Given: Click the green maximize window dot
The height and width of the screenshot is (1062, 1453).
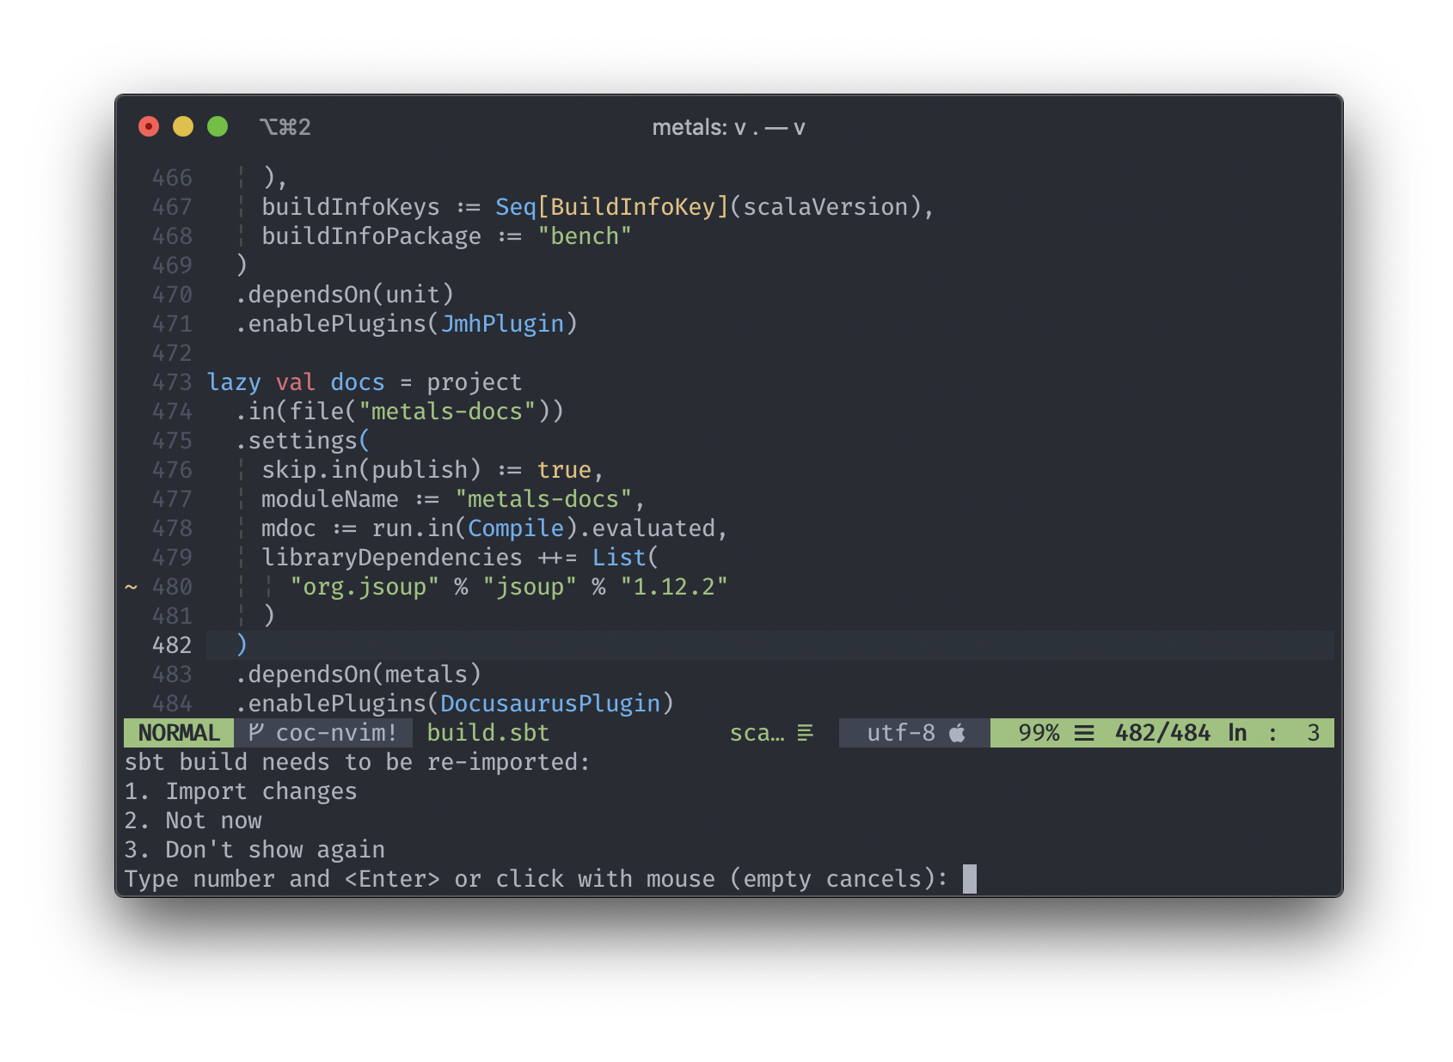Looking at the screenshot, I should click(218, 126).
